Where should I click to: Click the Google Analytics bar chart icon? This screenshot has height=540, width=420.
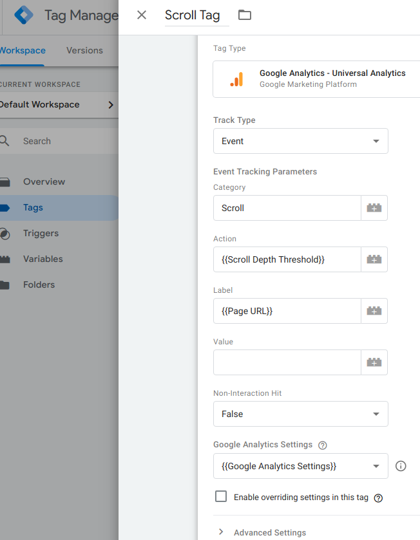pos(237,79)
